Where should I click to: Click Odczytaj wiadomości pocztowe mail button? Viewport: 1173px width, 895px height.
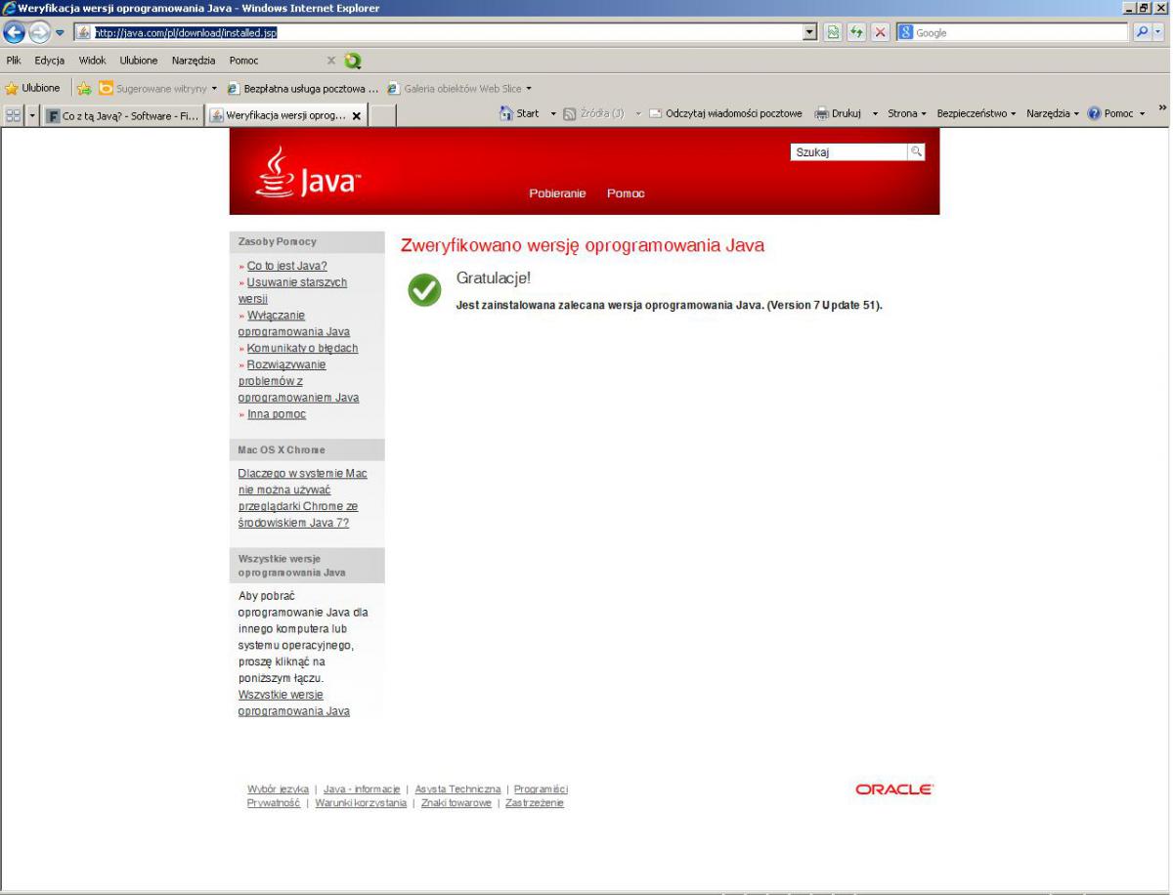725,113
